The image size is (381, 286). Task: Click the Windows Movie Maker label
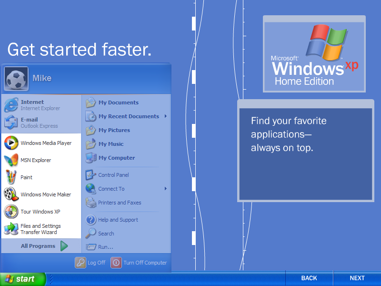click(x=46, y=194)
